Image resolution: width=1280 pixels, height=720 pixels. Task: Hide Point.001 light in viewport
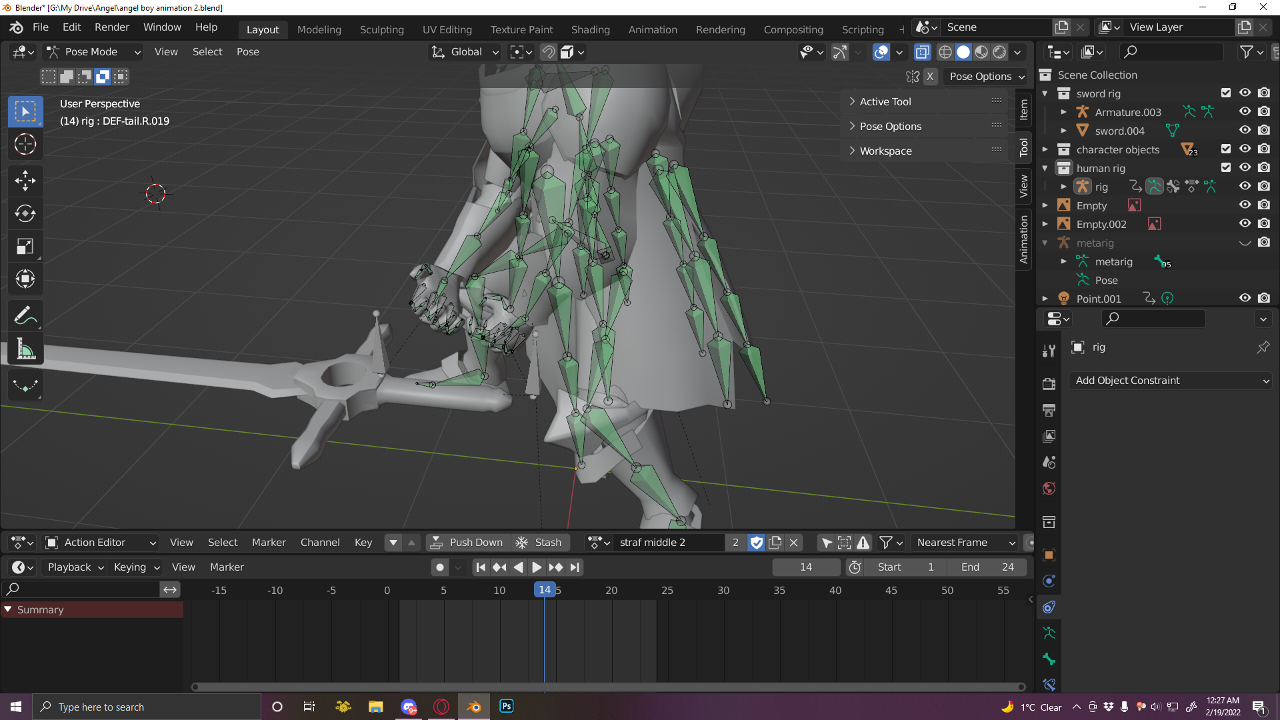[1245, 299]
